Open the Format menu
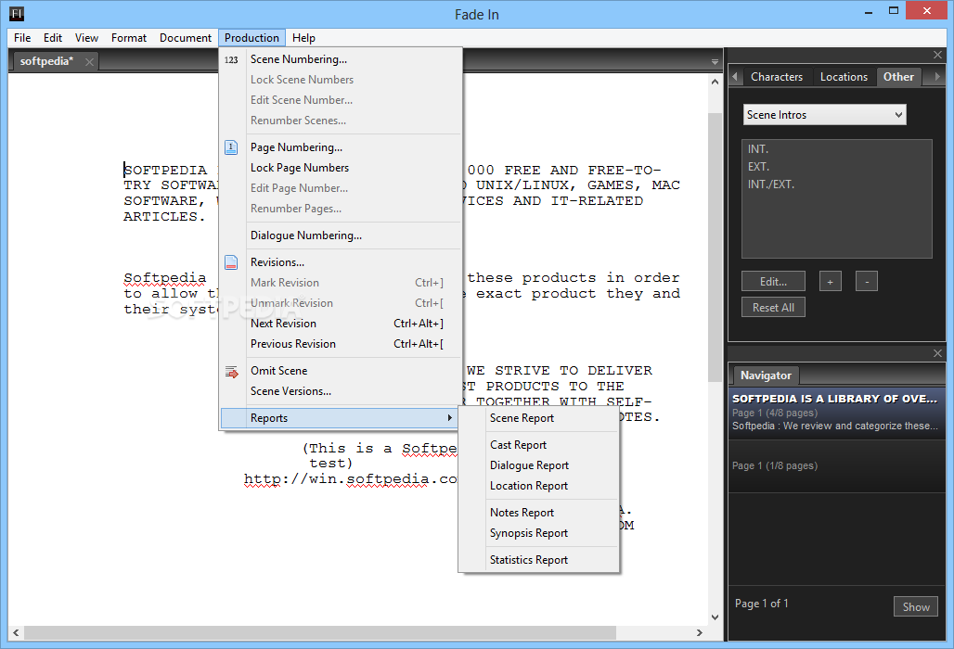The image size is (954, 649). 129,38
